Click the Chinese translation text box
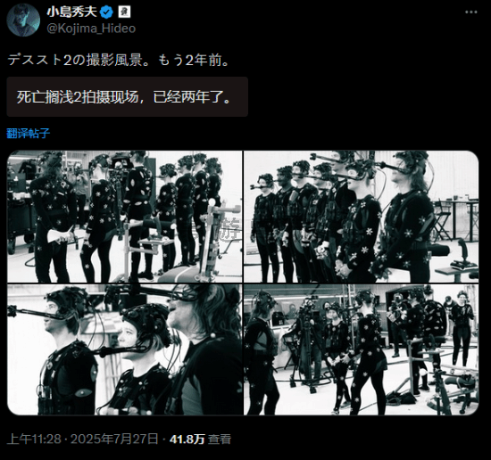This screenshot has height=460, width=491. click(x=127, y=97)
